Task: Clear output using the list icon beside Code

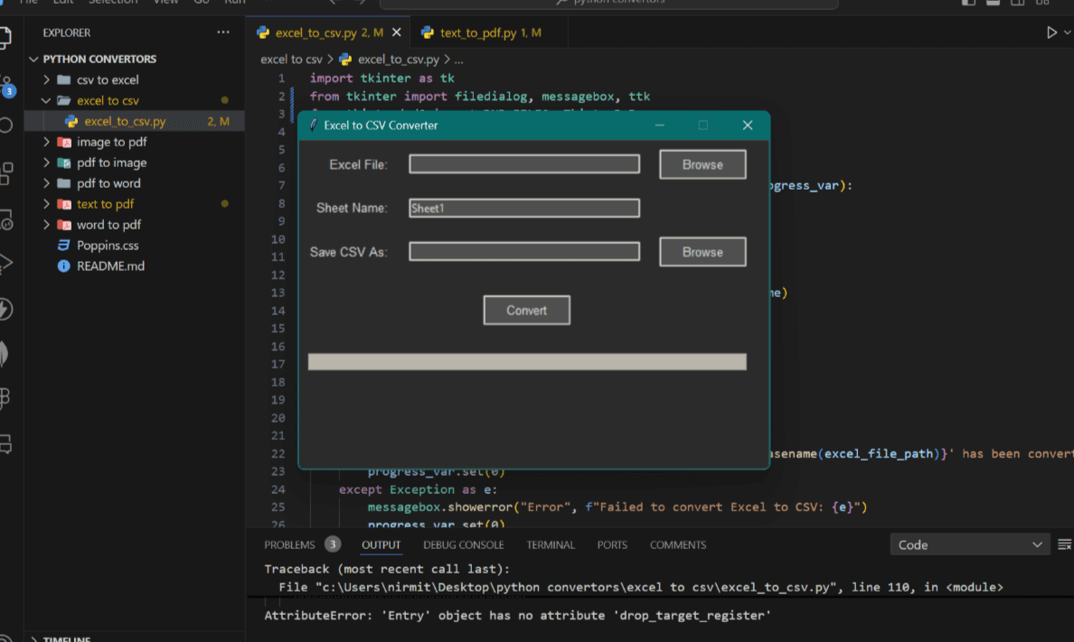Action: click(1065, 544)
